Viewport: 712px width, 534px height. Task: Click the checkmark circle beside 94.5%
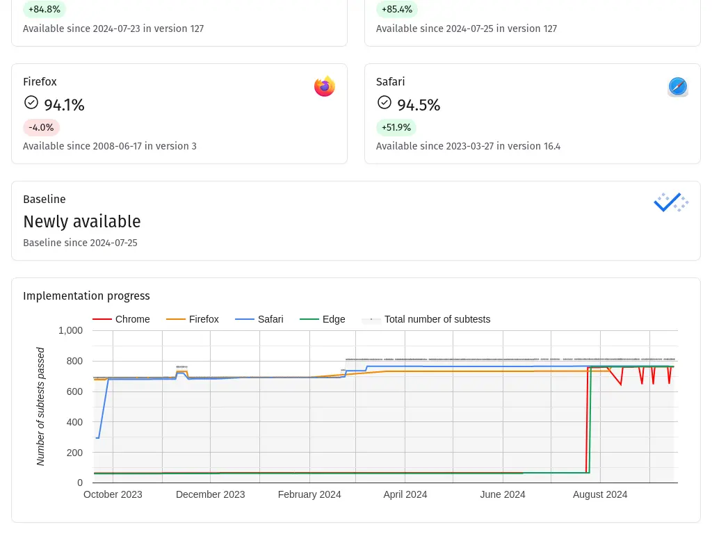point(384,103)
